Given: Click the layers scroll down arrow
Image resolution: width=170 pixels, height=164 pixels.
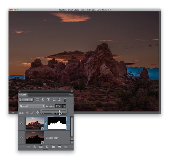Looking at the screenshot, I should point(72,142).
